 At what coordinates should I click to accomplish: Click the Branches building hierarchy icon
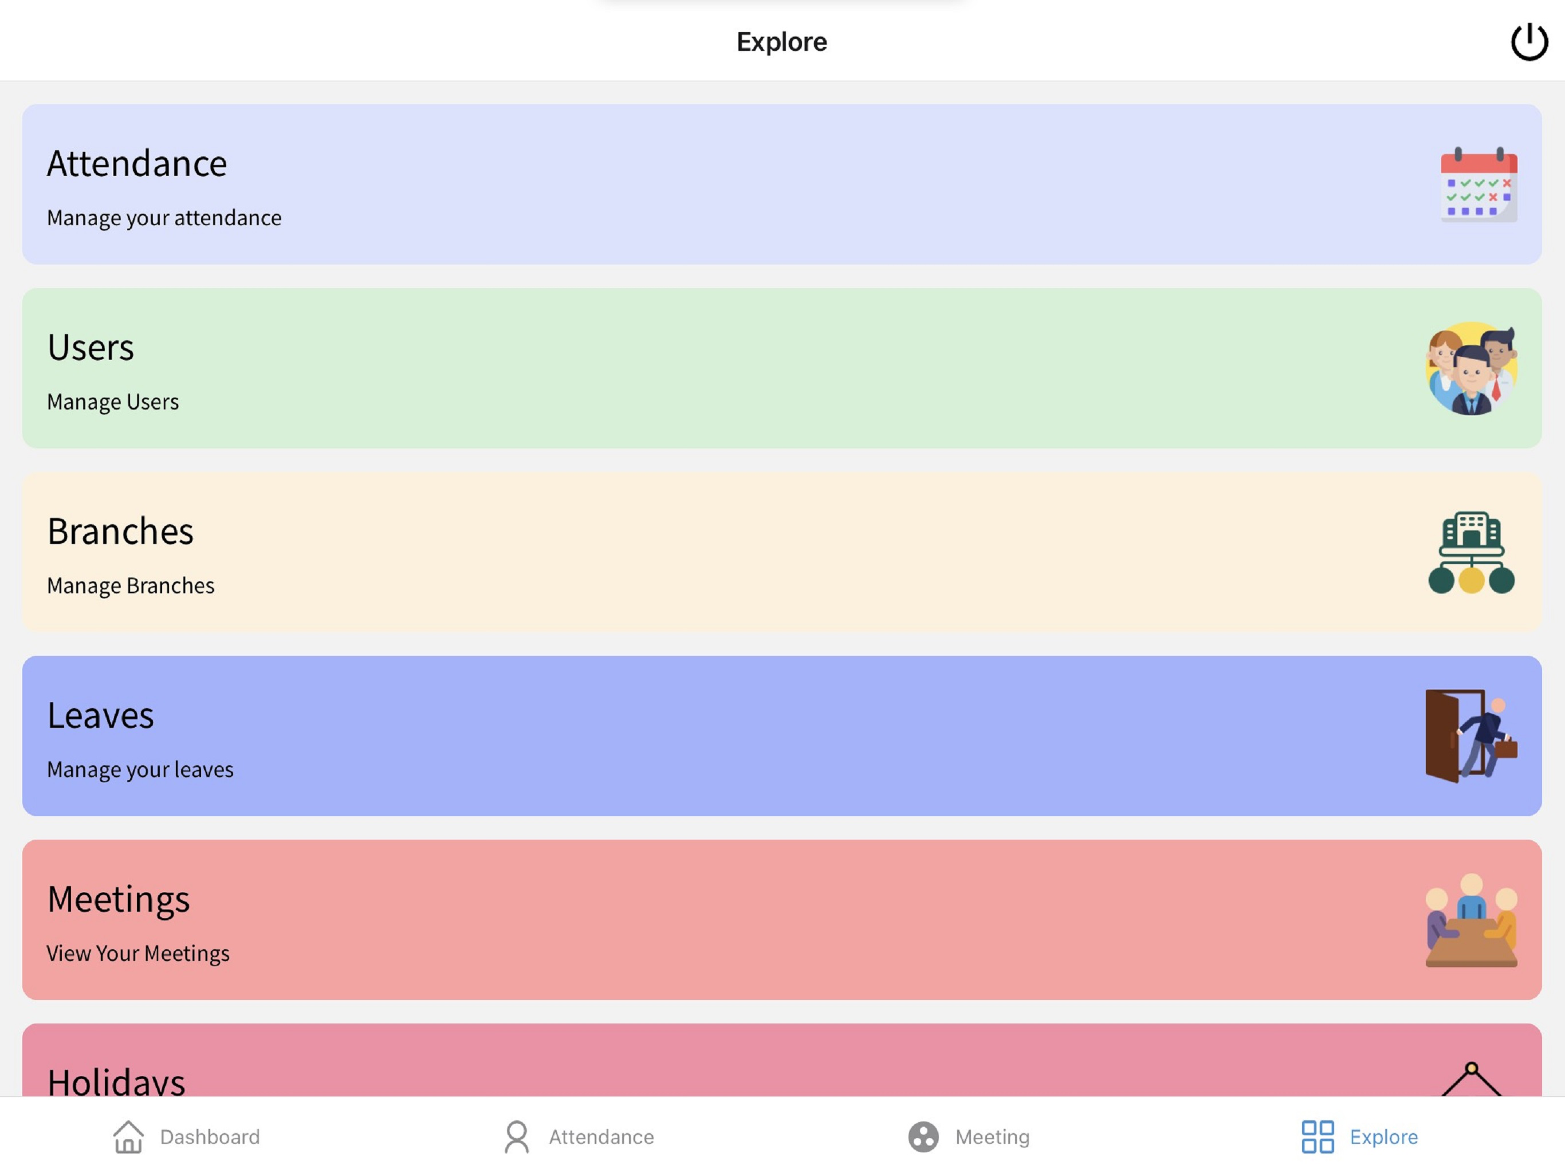(1471, 553)
